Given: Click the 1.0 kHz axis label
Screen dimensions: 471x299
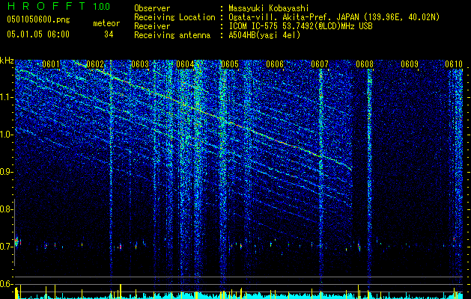Looking at the screenshot, I should pos(7,135).
